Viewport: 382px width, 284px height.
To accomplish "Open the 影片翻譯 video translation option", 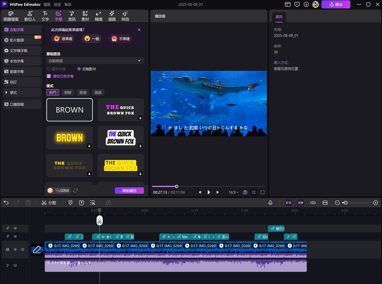I will [x=22, y=40].
